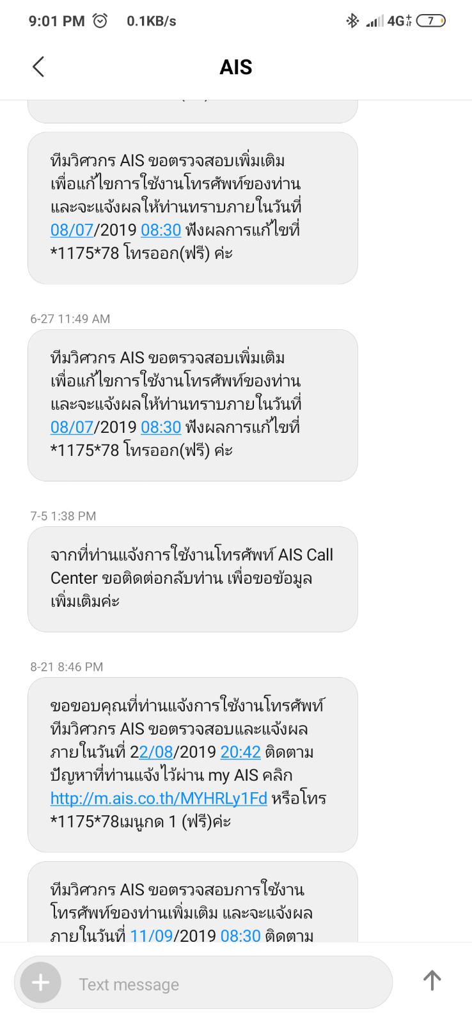Screen dimensions: 472x1023
Task: Tap the 6-27 11:49 AM timestamp
Action: tap(70, 318)
